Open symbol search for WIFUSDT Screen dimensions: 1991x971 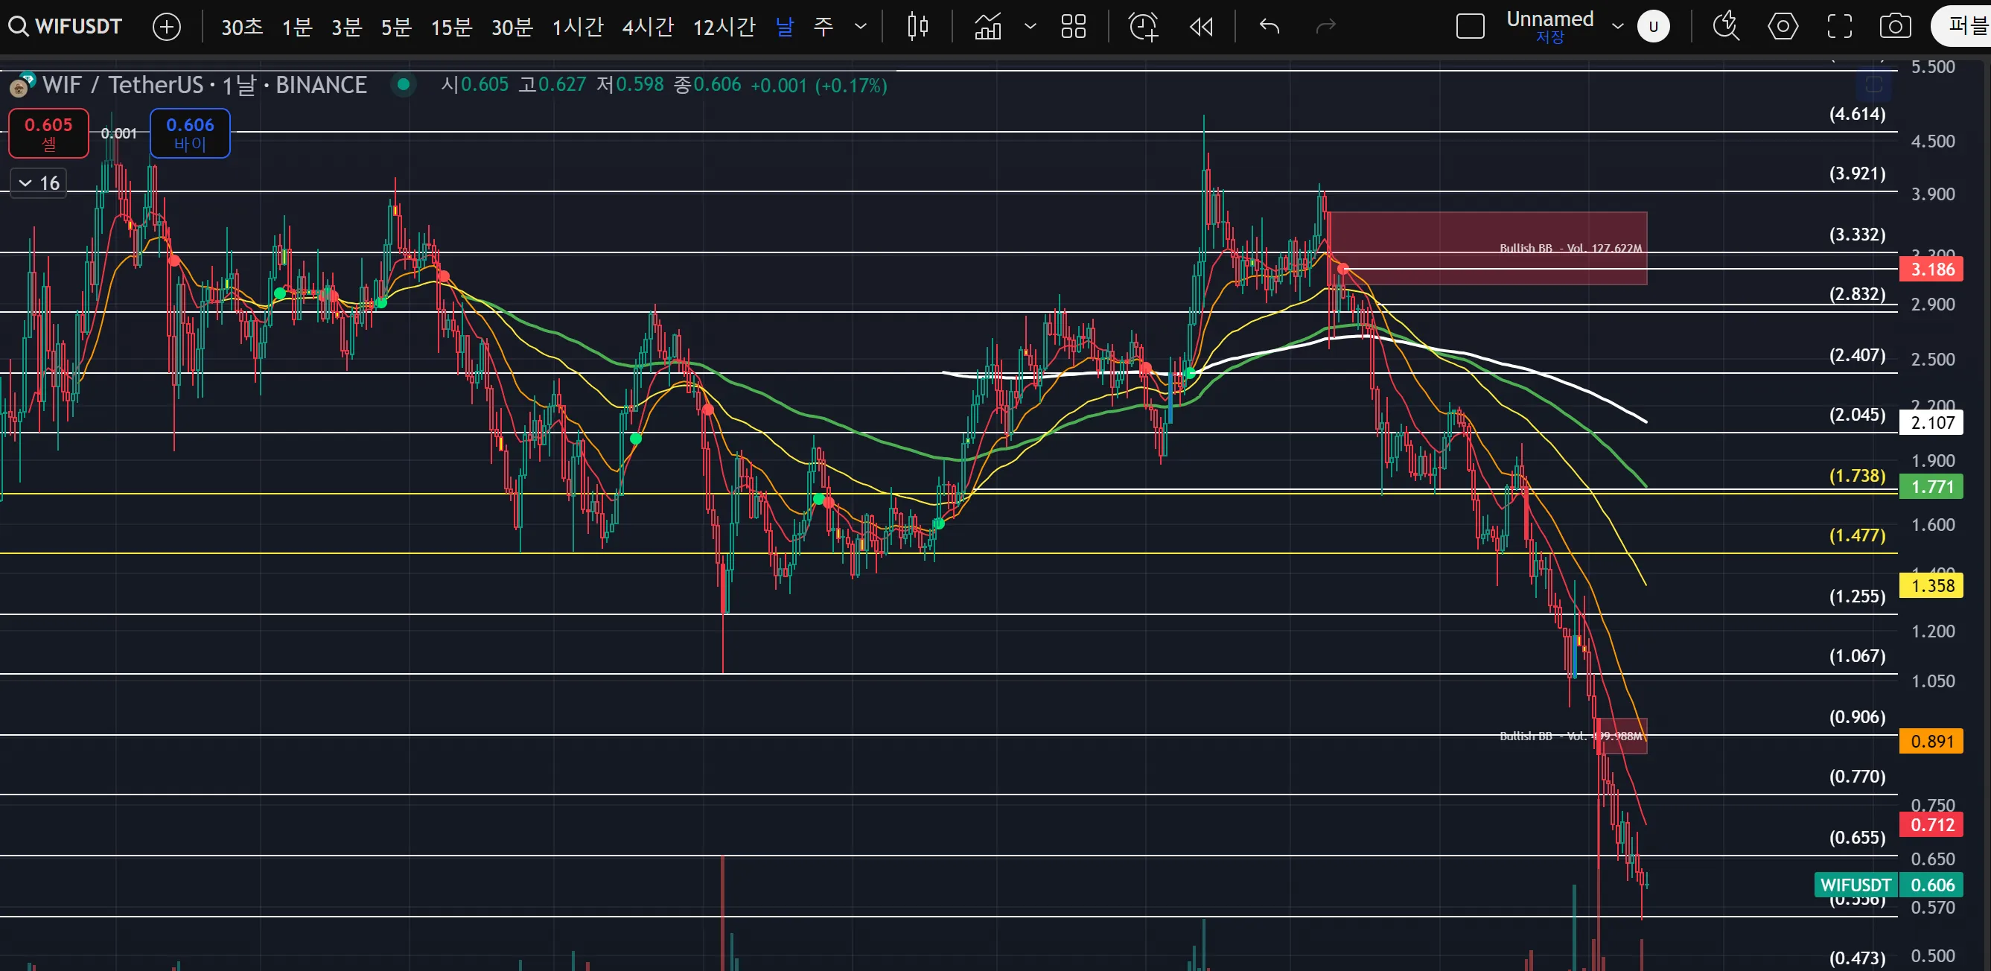pyautogui.click(x=65, y=26)
